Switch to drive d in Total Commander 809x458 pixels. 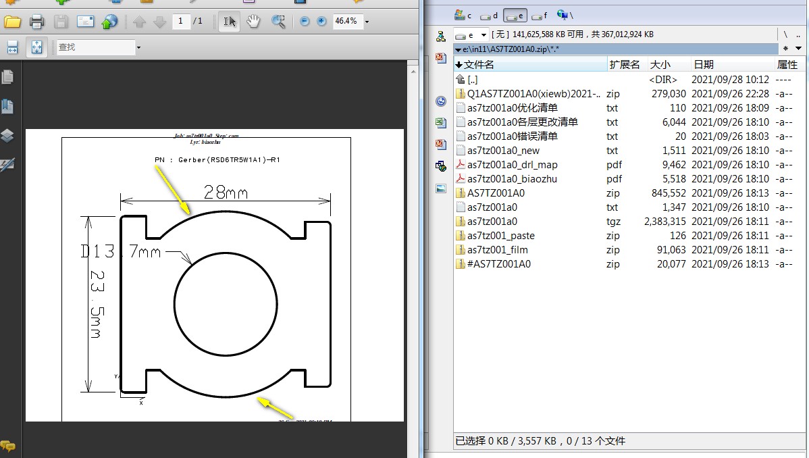[489, 16]
